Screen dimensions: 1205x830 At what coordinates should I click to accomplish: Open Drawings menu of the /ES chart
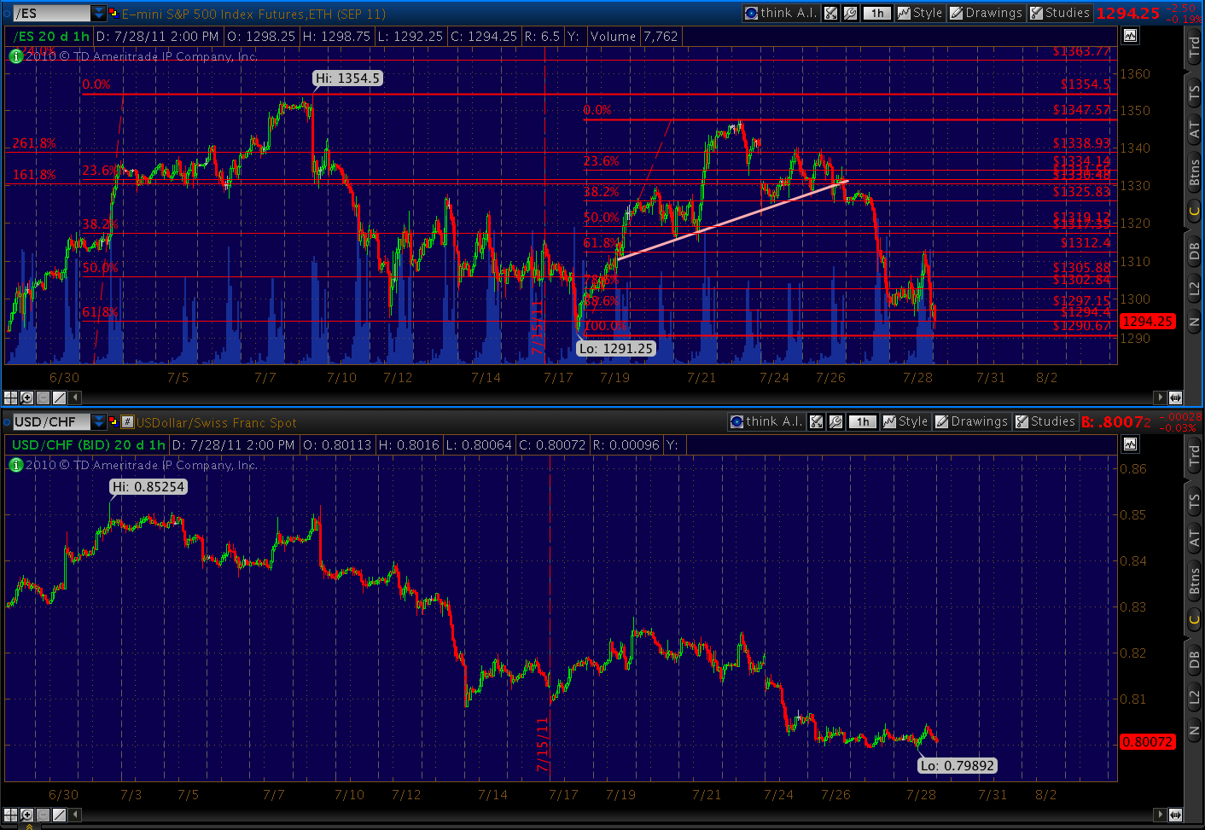coord(986,13)
